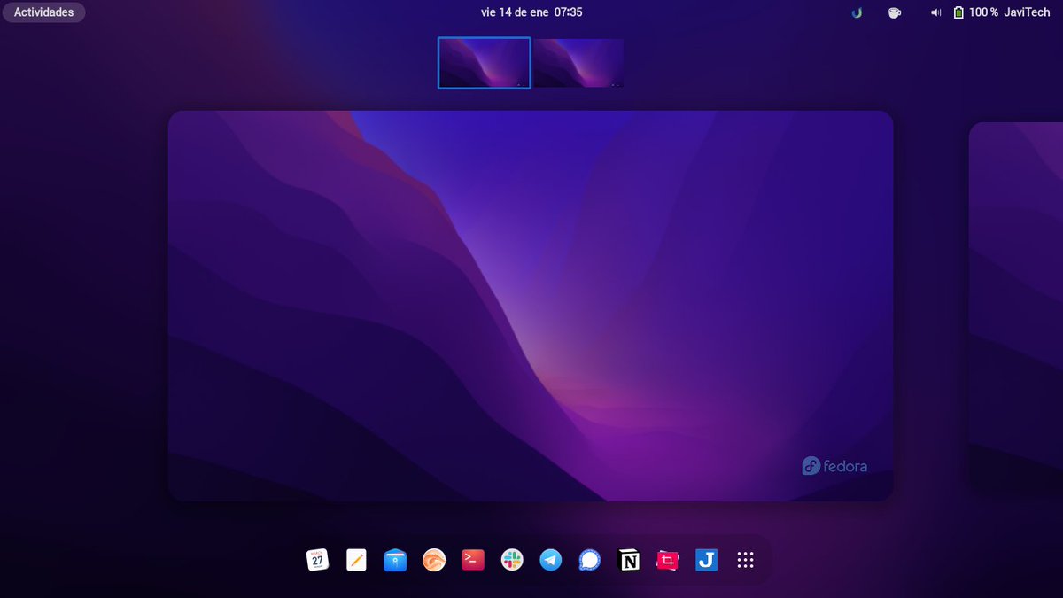This screenshot has width=1063, height=598.
Task: Open the volume speaker indicator
Action: [935, 12]
